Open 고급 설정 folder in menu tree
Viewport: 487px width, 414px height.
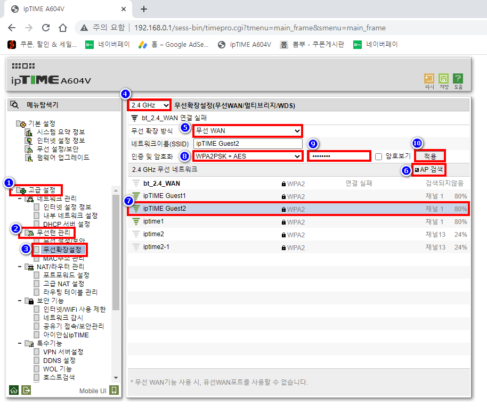[x=36, y=190]
